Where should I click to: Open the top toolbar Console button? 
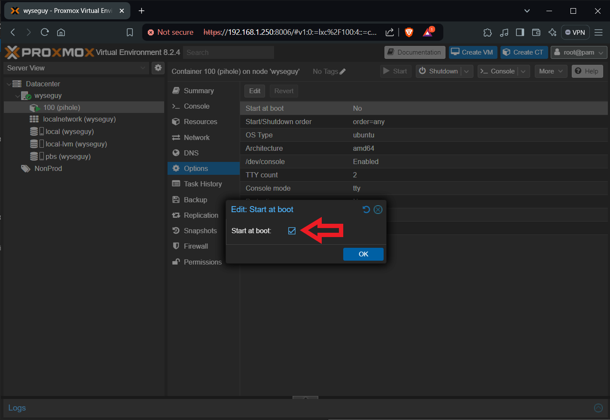click(497, 71)
